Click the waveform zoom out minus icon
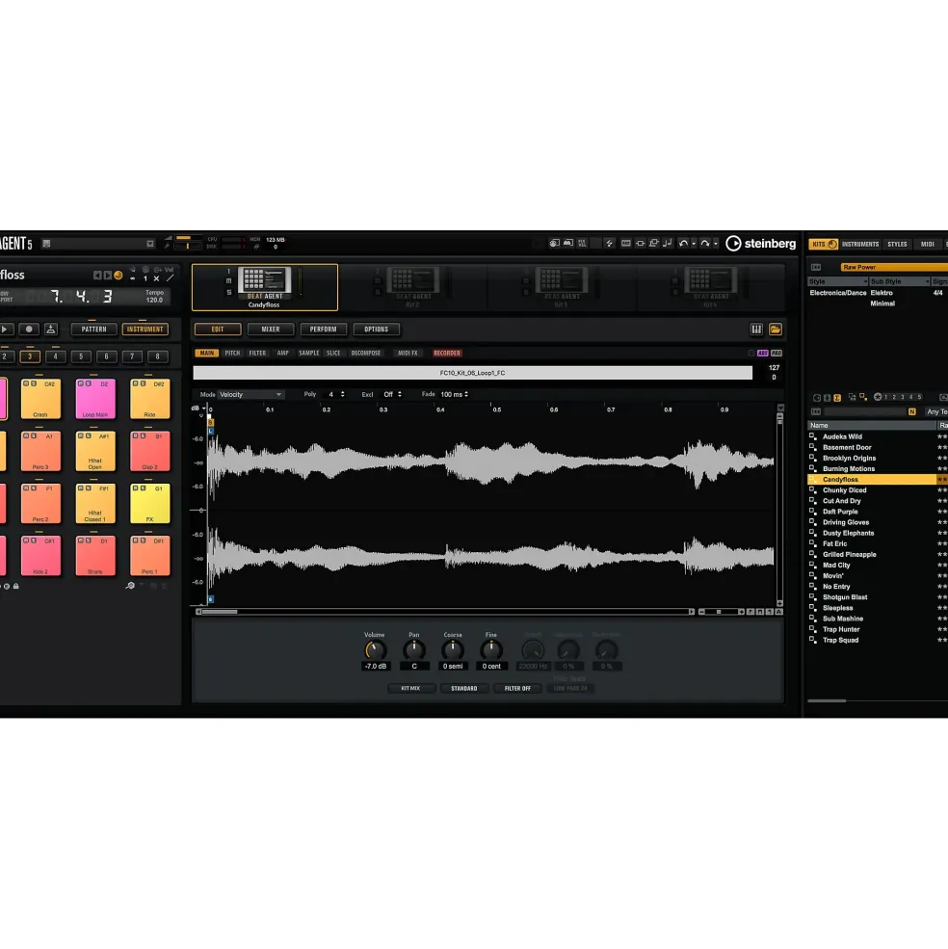948x949 pixels. [701, 612]
